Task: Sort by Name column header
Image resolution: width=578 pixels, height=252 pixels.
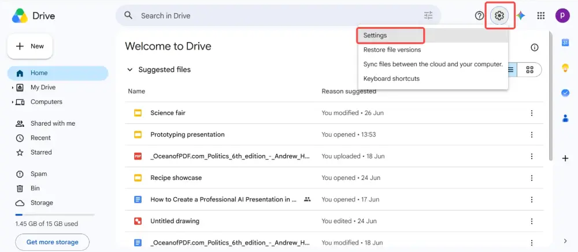Action: click(x=136, y=91)
